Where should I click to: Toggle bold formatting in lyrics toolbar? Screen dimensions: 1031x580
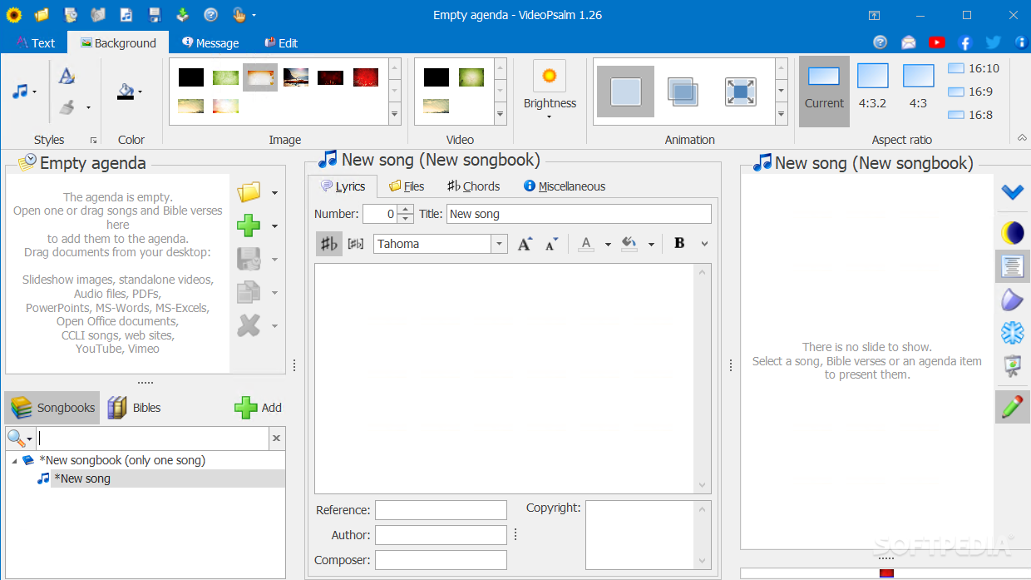point(679,244)
